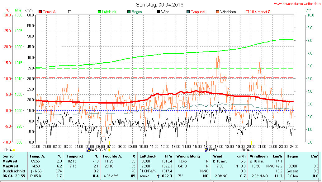Click the black Wind legend square
322x182 pixels.
point(159,12)
